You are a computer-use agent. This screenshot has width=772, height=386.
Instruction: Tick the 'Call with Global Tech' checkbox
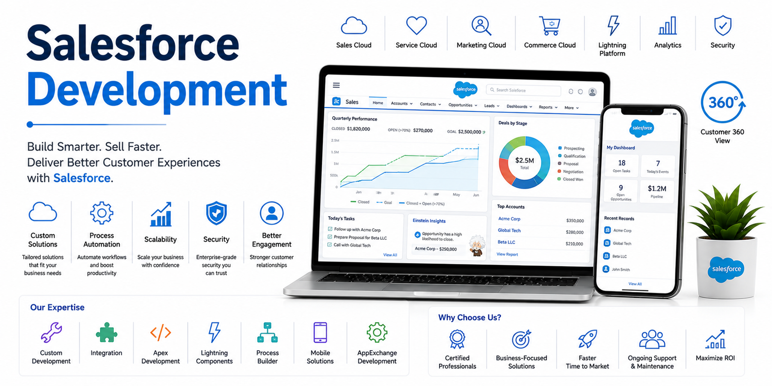[x=330, y=245]
